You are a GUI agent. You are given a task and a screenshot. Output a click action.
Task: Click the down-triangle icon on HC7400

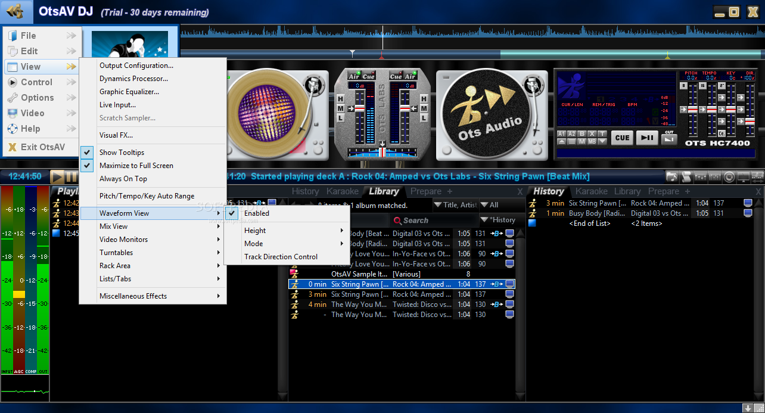pos(602,141)
